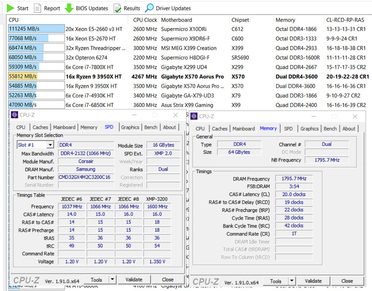Screen dimensions: 372x291
Task: Open the Graphics tab in the left CPU-Z window
Action: click(x=130, y=127)
